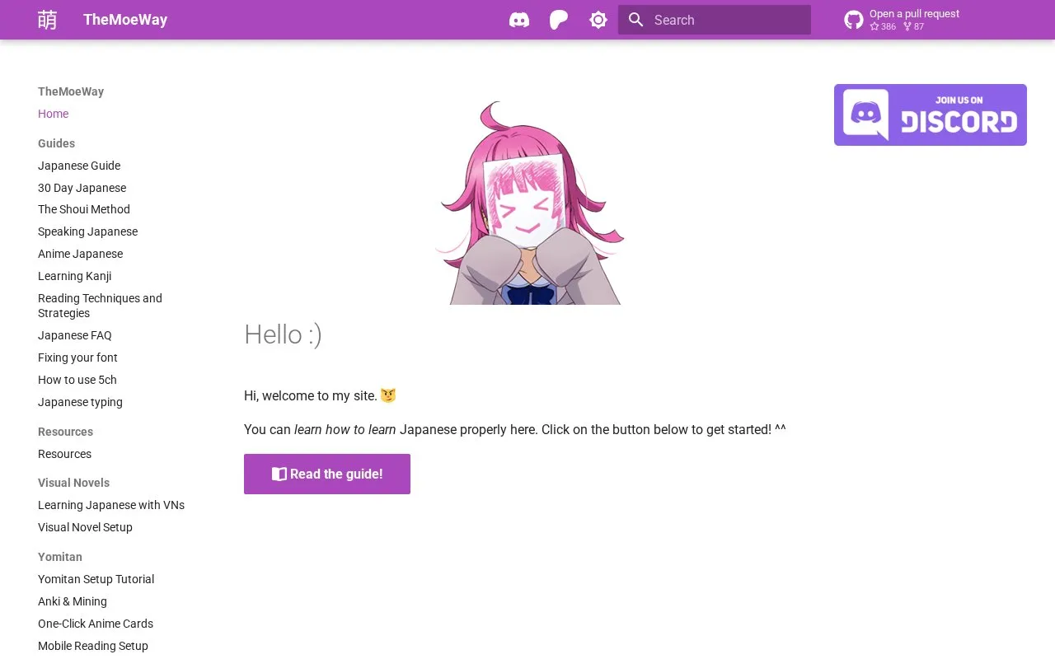Open the Discord icon in header
Screen dimensions: 1055x659
click(519, 20)
